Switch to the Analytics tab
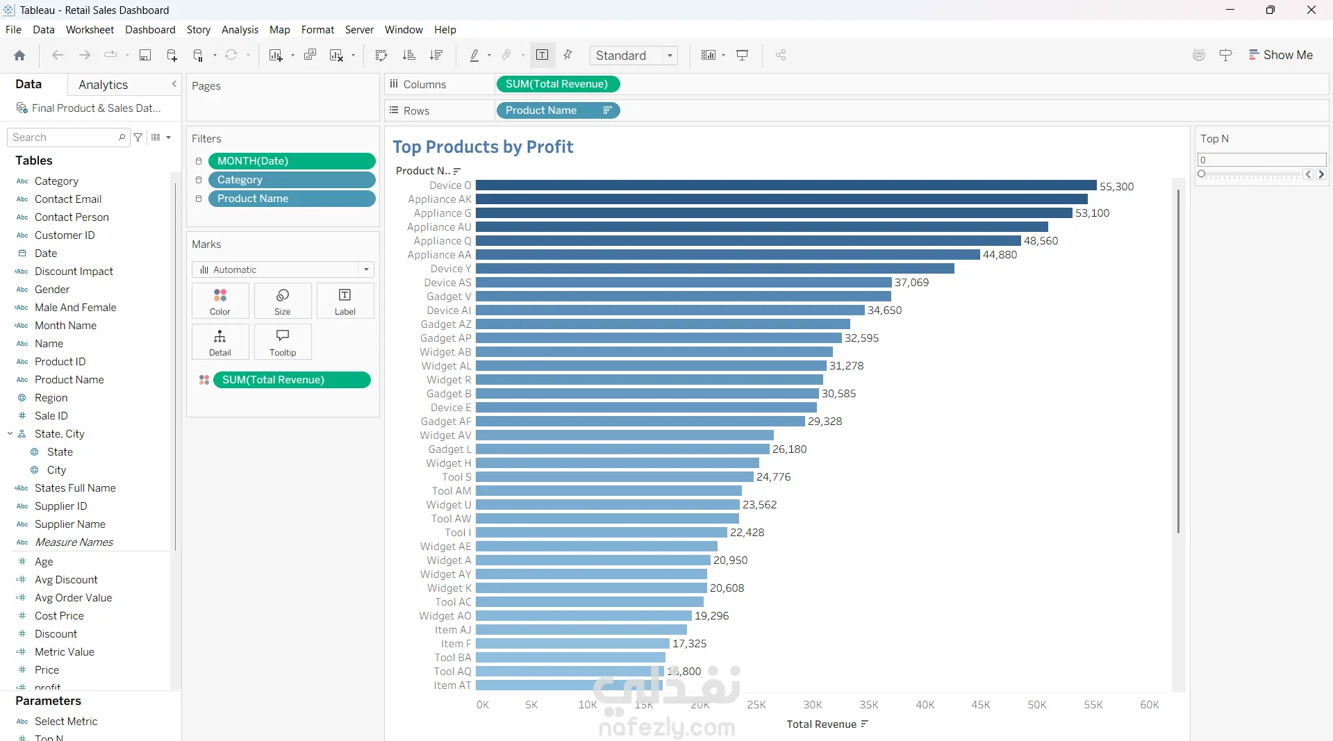 (x=103, y=85)
